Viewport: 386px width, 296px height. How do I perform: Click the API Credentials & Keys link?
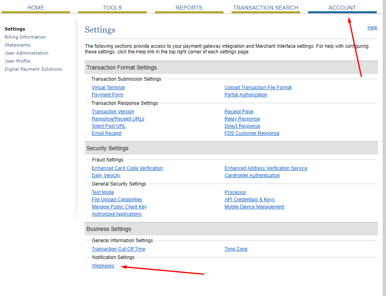click(249, 200)
